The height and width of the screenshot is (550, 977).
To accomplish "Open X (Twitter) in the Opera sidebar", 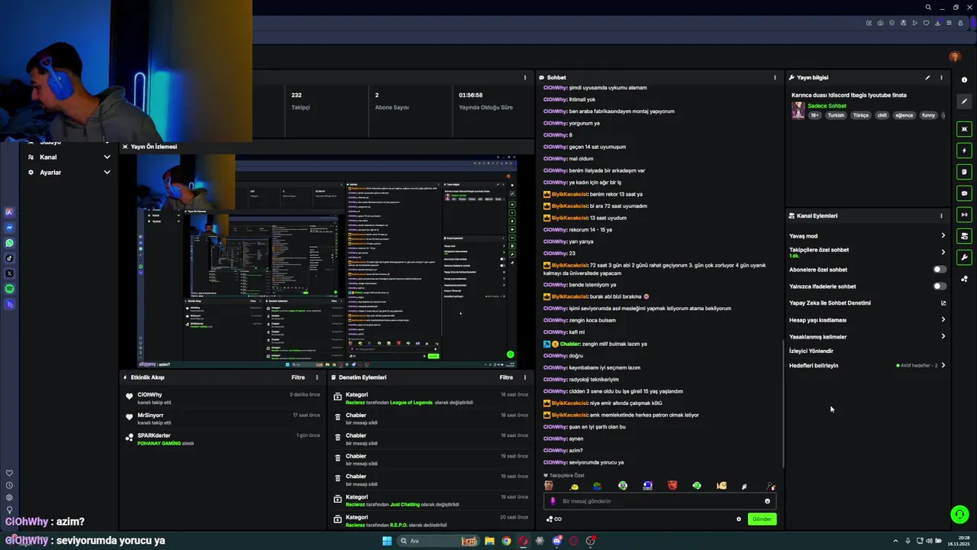I will [9, 273].
